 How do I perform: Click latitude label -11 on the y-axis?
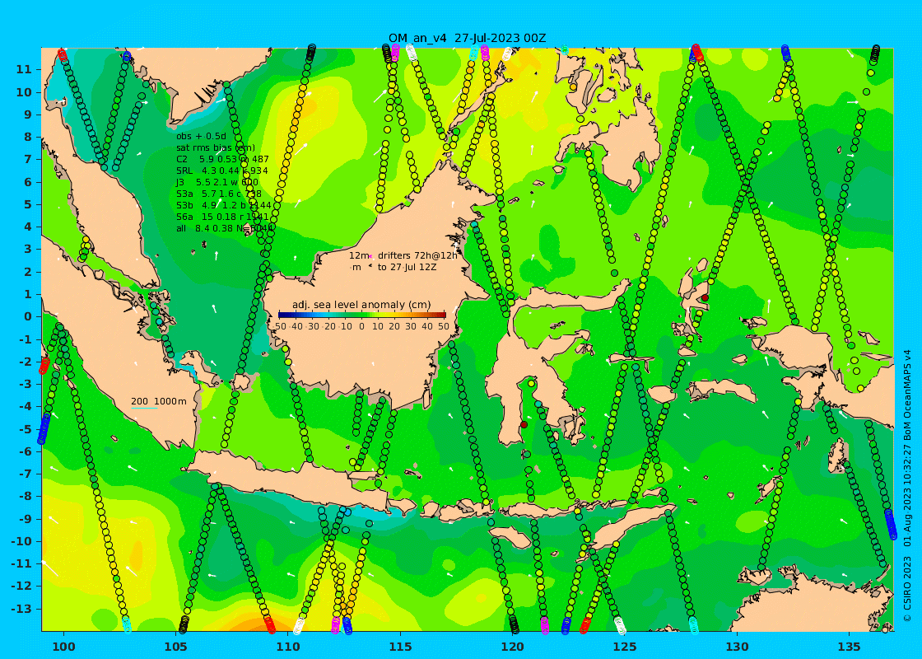tap(21, 563)
